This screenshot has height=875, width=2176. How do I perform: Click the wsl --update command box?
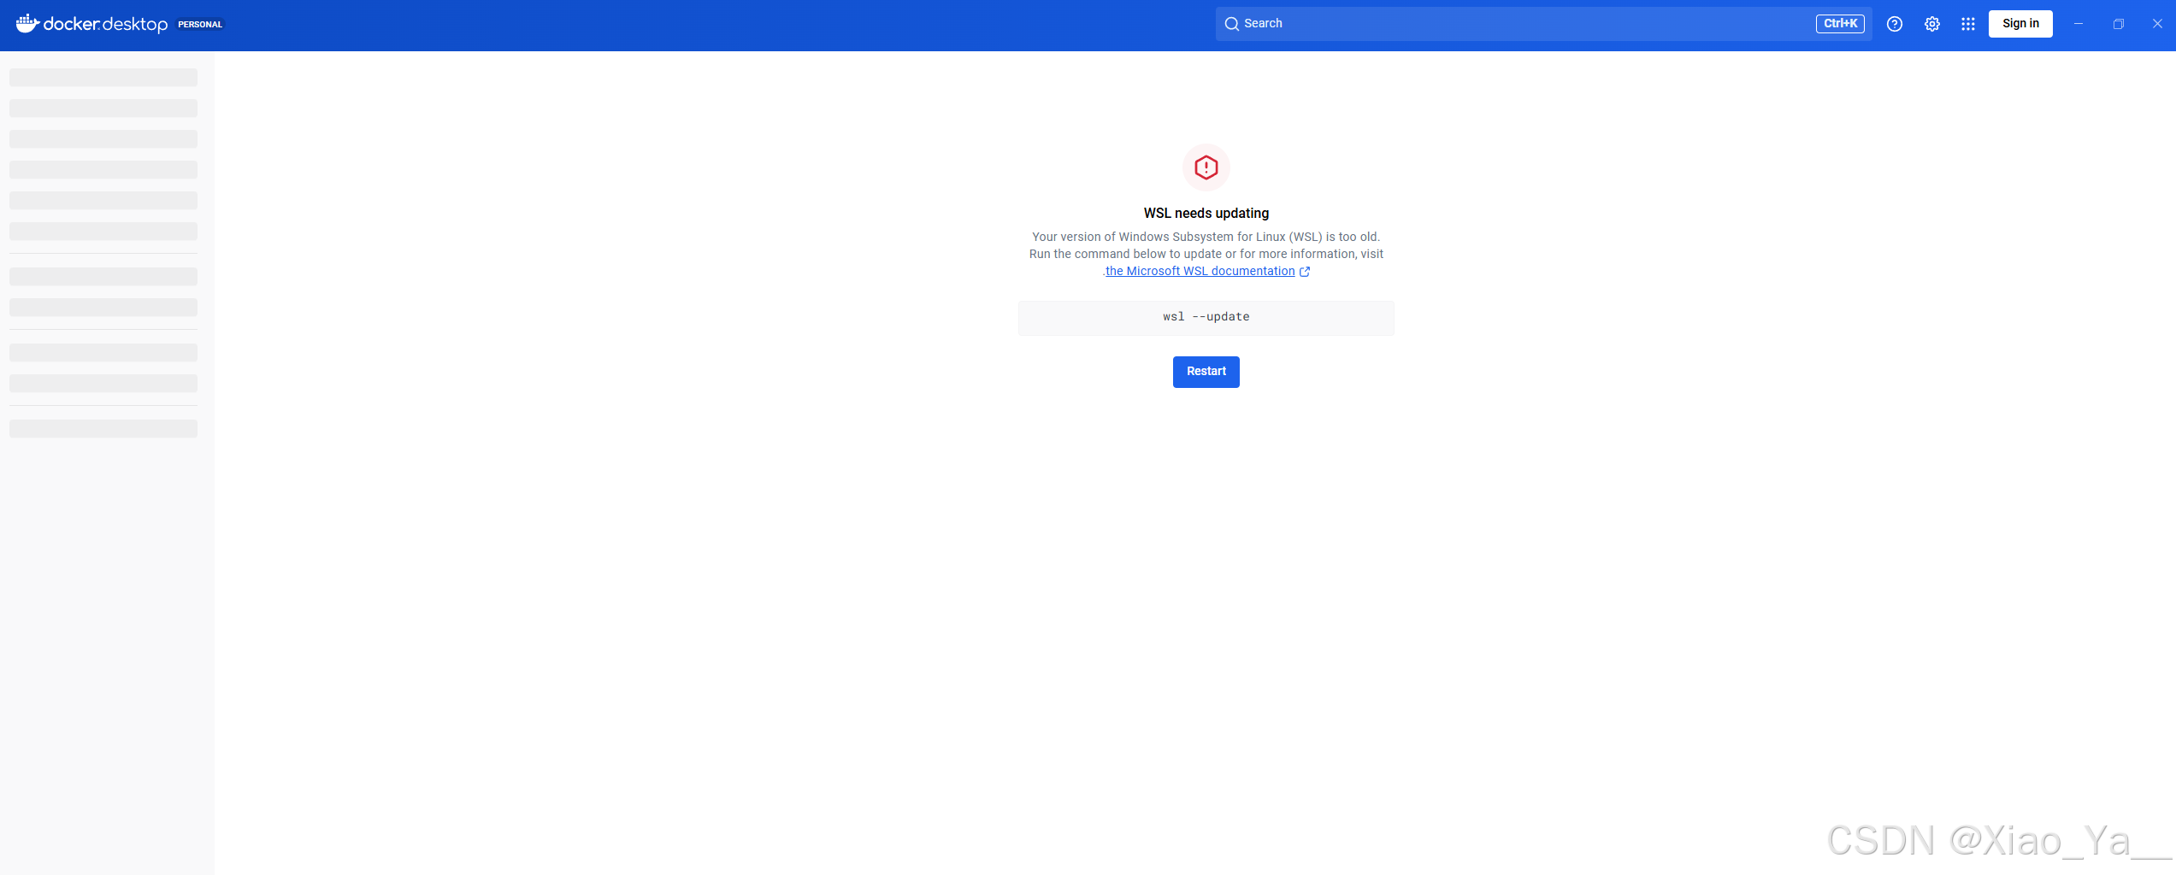pos(1206,318)
